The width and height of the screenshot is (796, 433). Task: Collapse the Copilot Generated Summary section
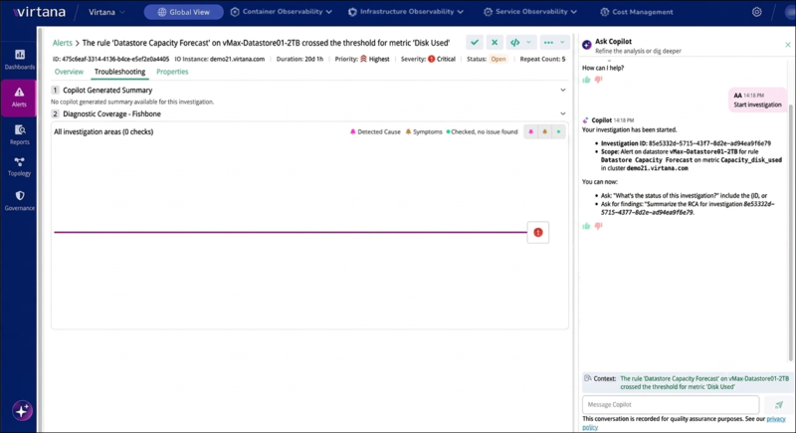point(563,90)
